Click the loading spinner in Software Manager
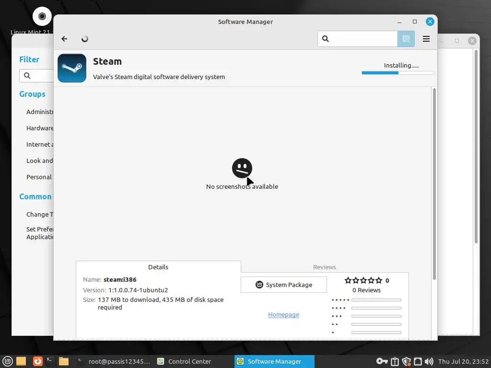This screenshot has height=368, width=491. click(84, 39)
